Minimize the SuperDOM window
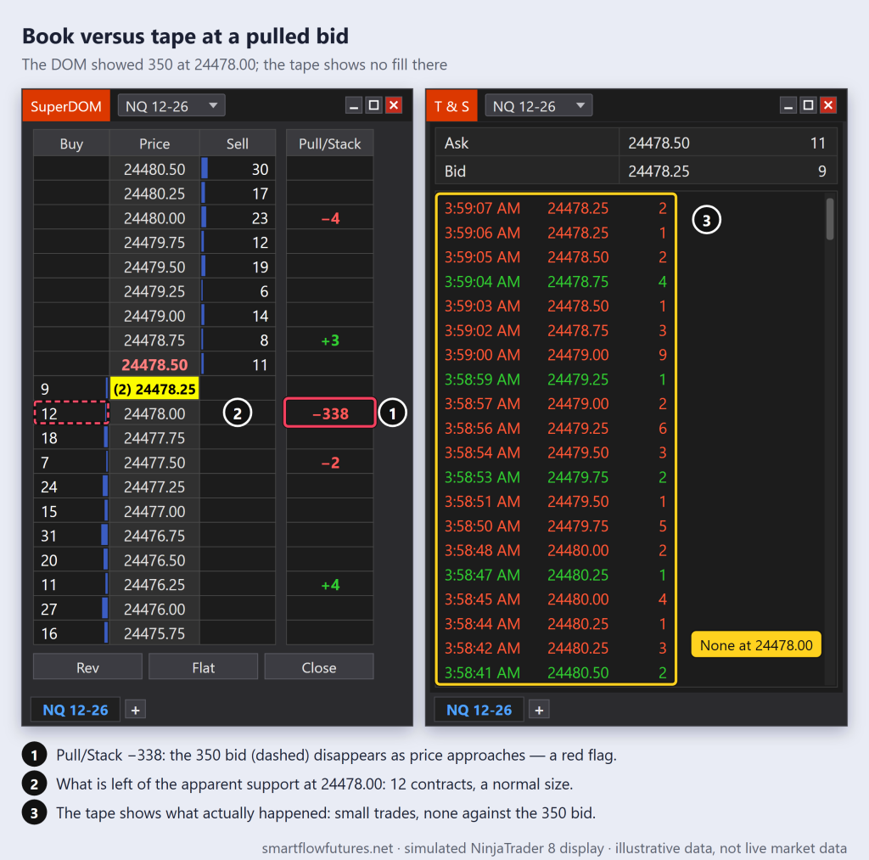 pos(354,105)
